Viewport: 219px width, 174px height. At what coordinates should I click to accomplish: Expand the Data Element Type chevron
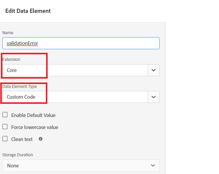(154, 97)
